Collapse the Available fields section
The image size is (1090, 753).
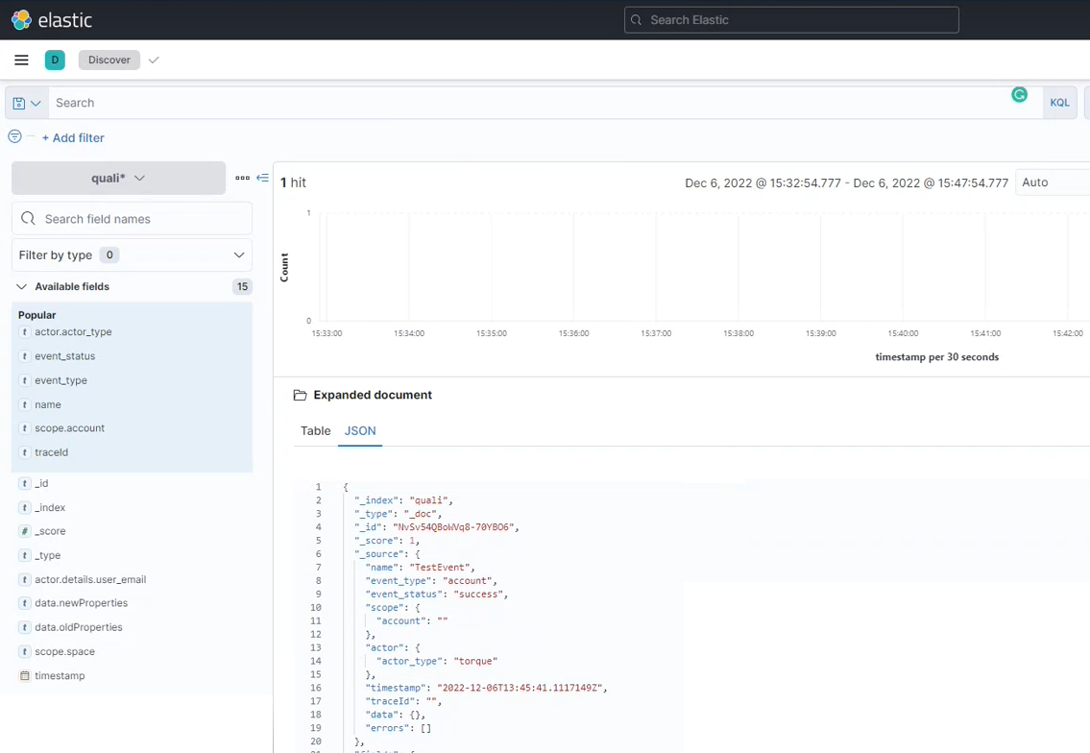21,286
